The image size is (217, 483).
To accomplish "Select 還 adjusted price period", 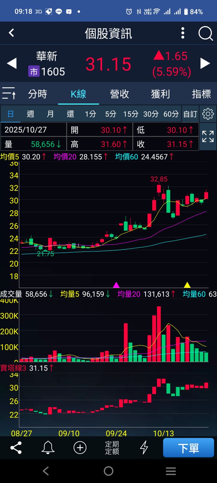I will (x=70, y=114).
